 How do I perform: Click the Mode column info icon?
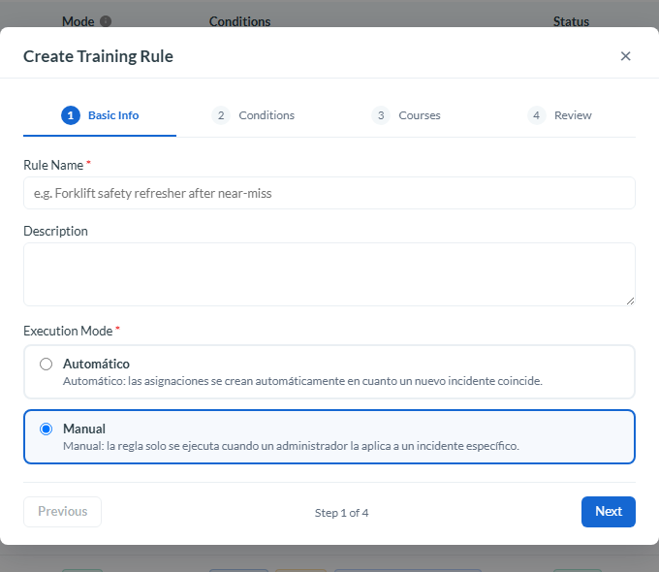(x=106, y=21)
